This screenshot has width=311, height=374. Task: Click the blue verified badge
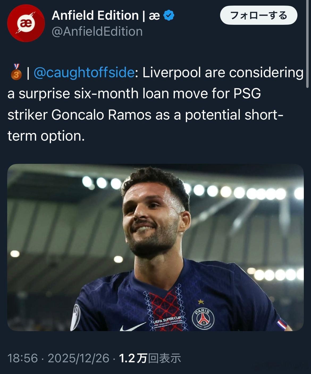point(169,15)
